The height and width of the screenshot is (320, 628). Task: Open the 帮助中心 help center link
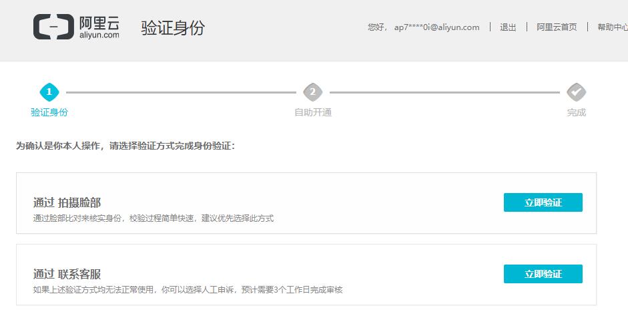612,27
